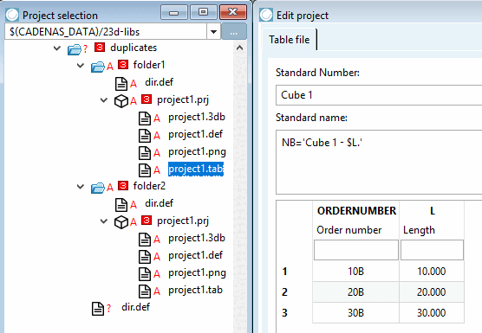Click the open folder icon beside duplicates

75,49
